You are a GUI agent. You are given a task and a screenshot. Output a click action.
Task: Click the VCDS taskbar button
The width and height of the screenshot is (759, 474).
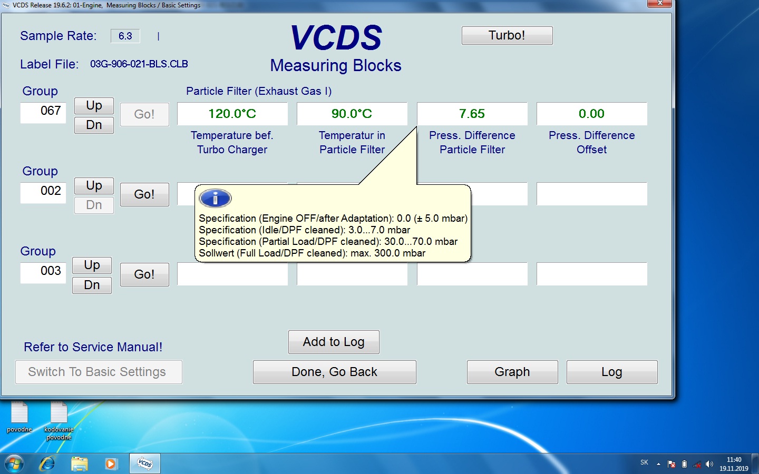[x=145, y=463]
